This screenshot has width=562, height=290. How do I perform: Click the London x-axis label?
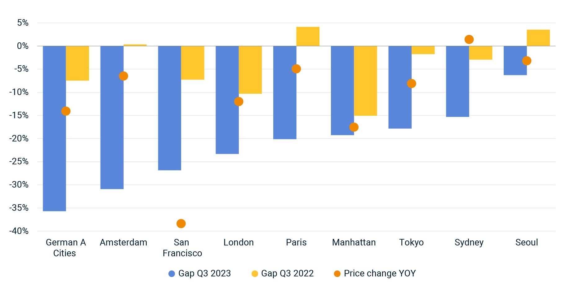[239, 242]
